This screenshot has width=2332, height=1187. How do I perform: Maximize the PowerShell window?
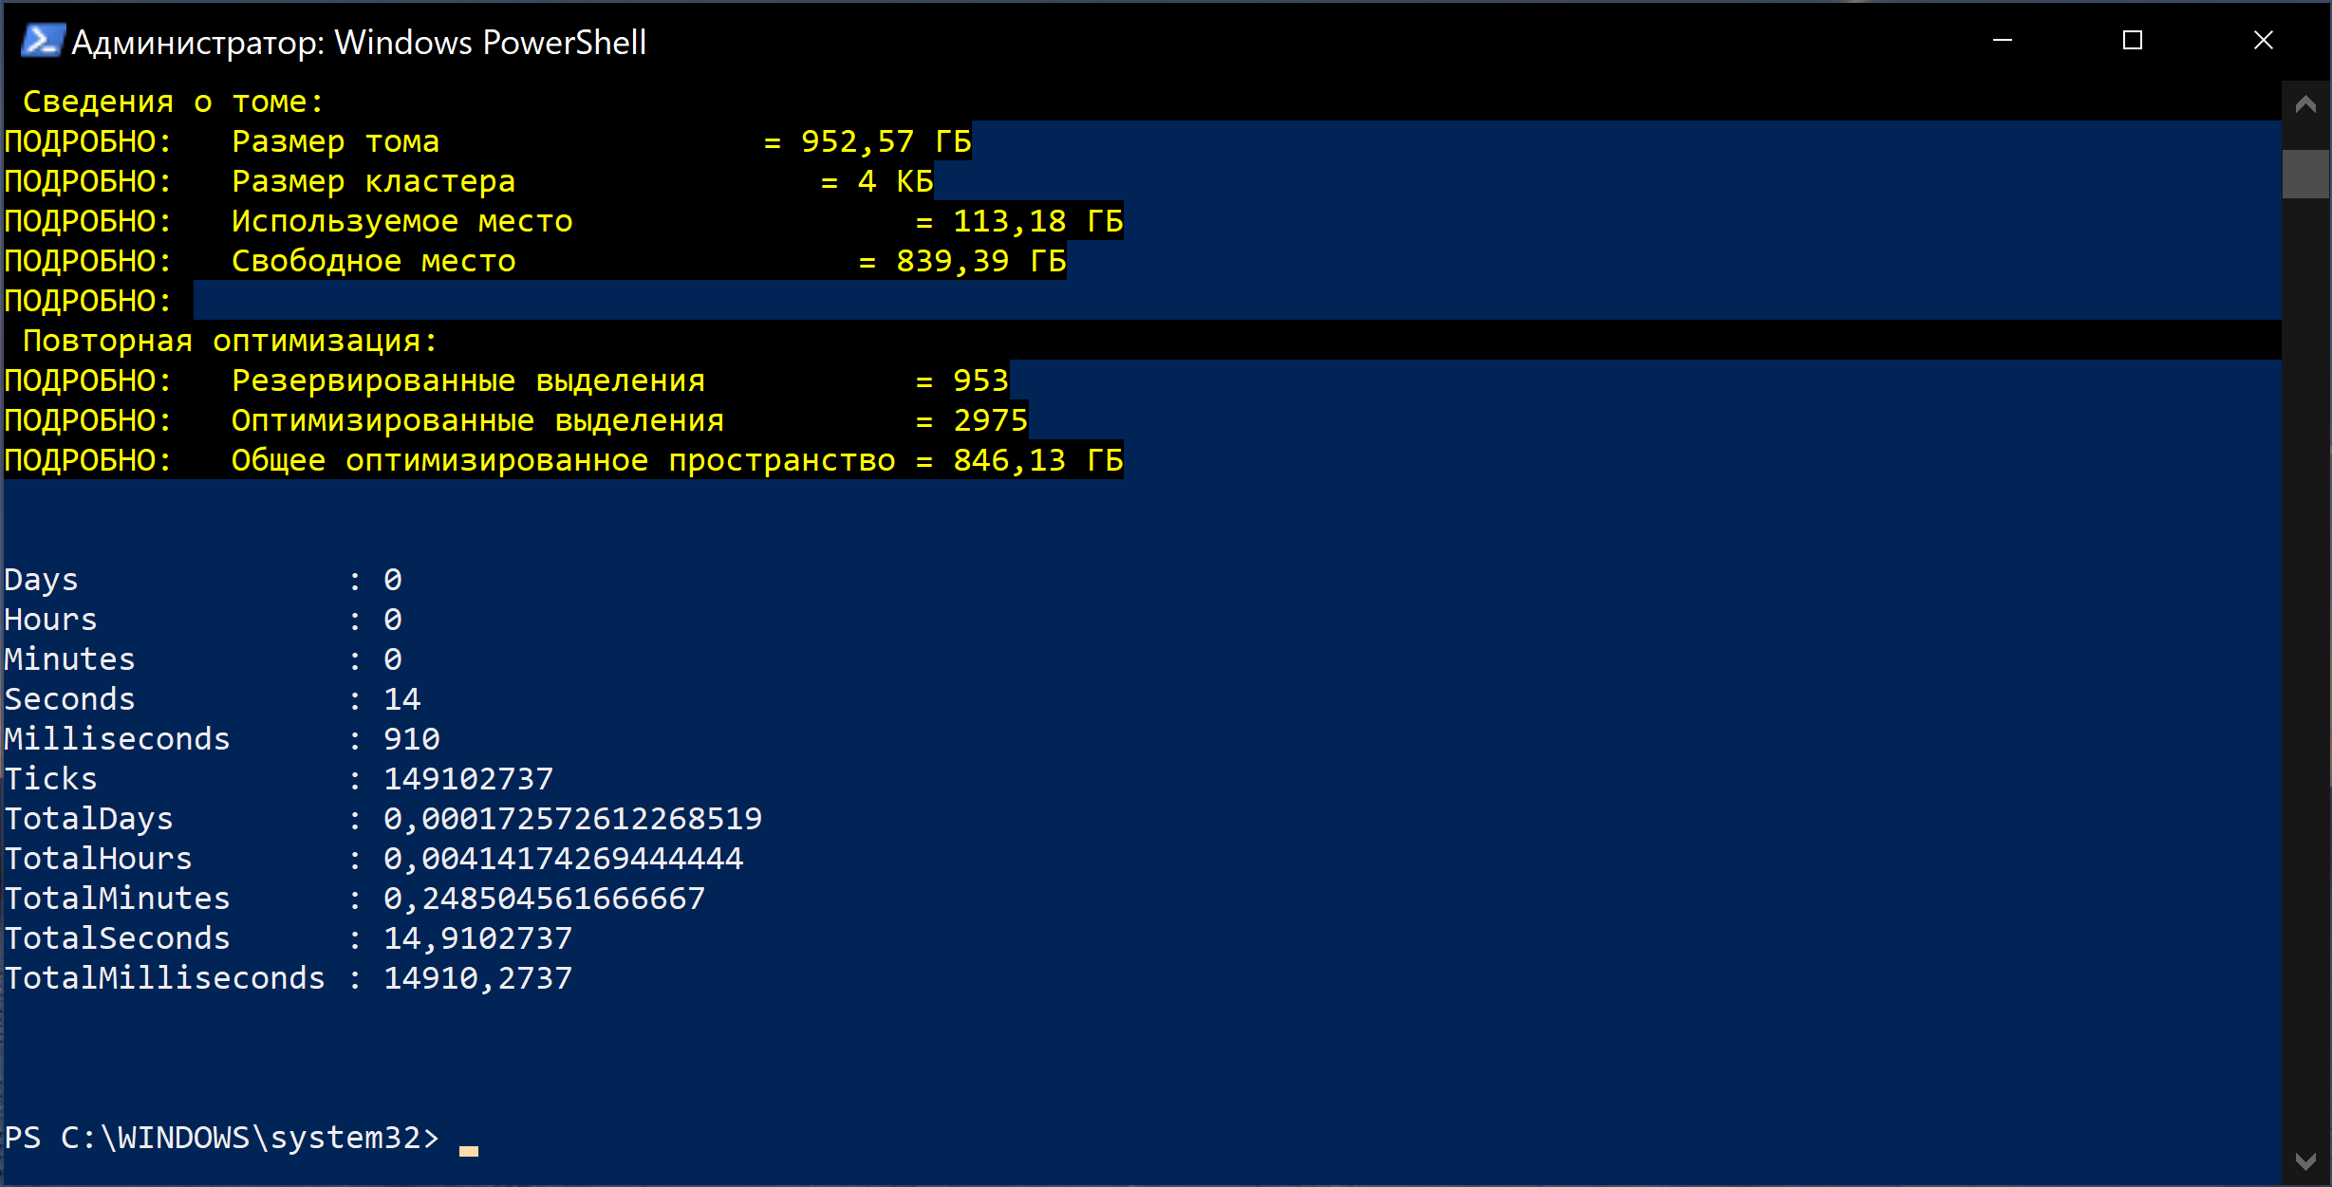click(2133, 41)
